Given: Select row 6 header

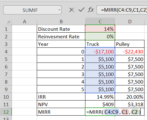Looking at the screenshot, I should [x=6, y=67].
